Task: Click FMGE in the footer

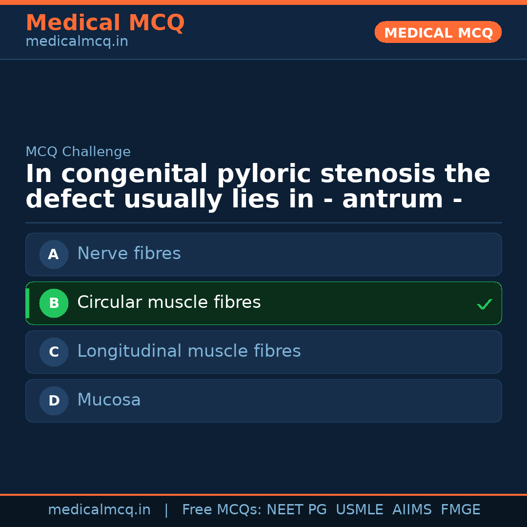Action: [460, 510]
